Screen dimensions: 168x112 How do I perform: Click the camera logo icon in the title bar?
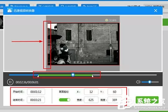pos(10,11)
